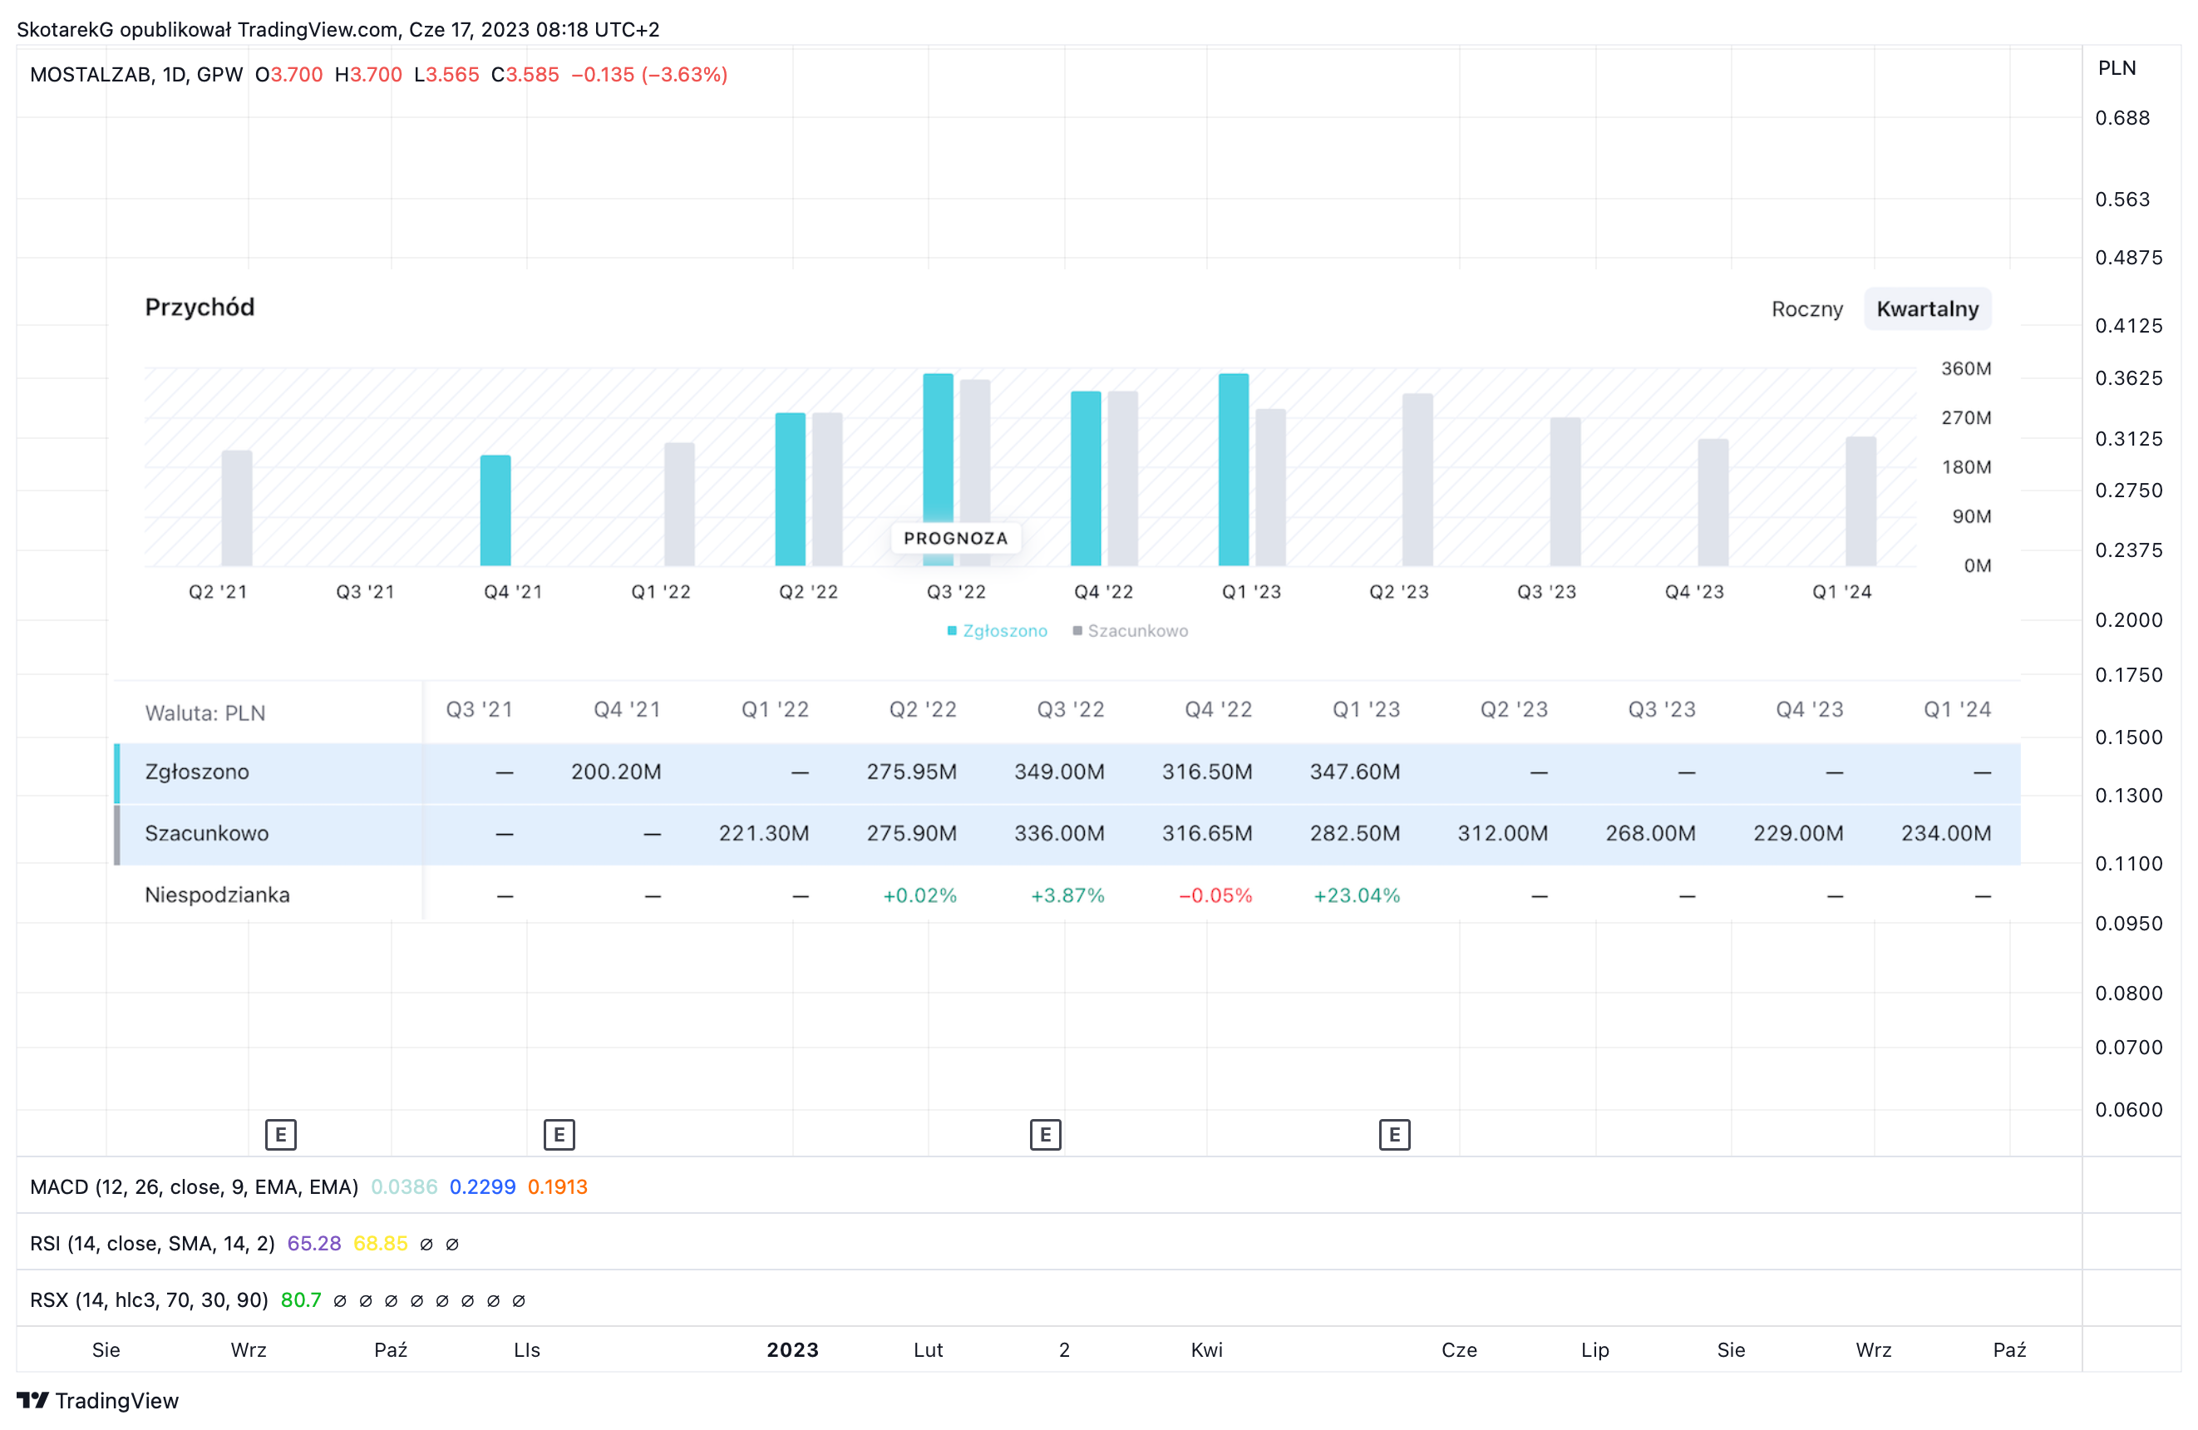Screen dimensions: 2198x1430
Task: Click the earnings E marker near month 2
Action: [1046, 1134]
